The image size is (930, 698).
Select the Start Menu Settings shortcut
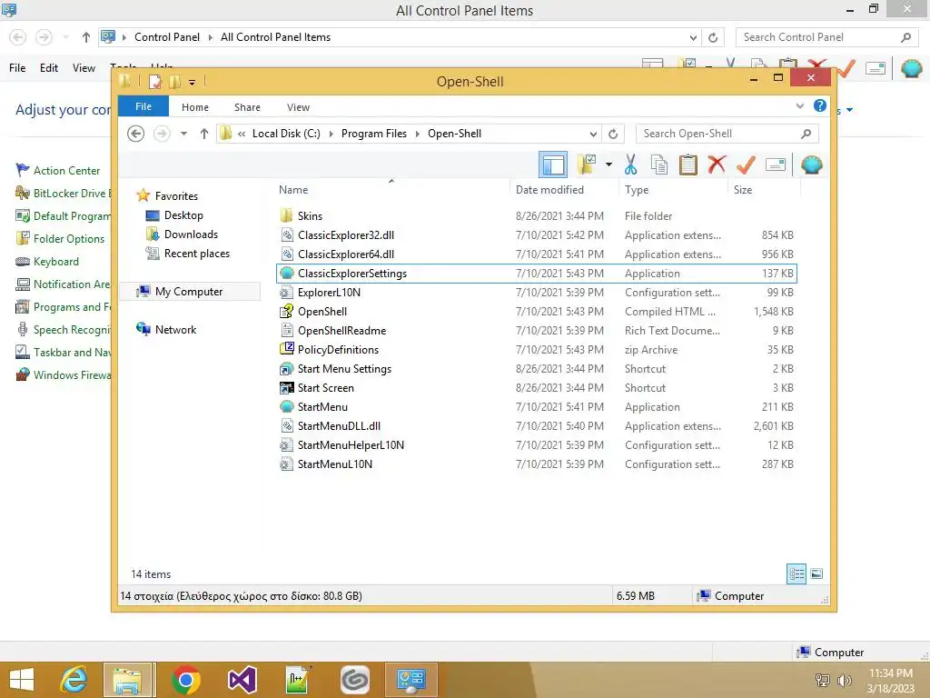tap(537, 369)
